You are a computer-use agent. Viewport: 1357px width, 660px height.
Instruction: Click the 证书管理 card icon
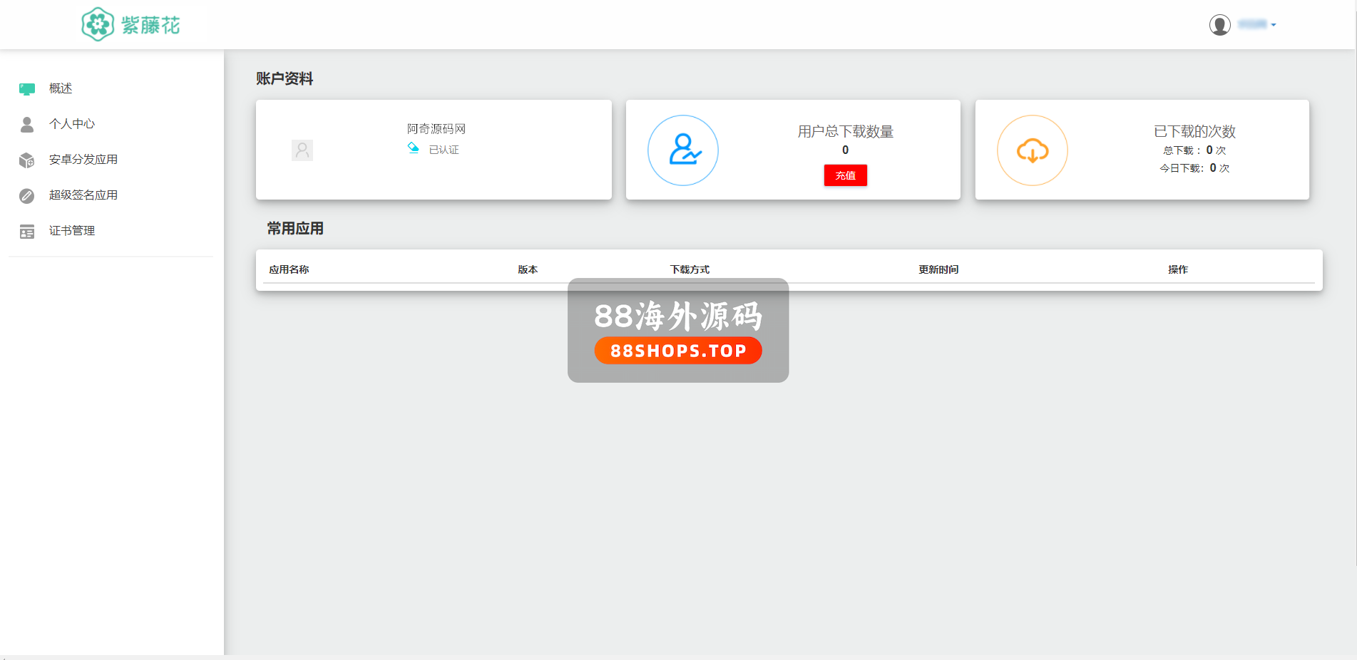tap(27, 232)
